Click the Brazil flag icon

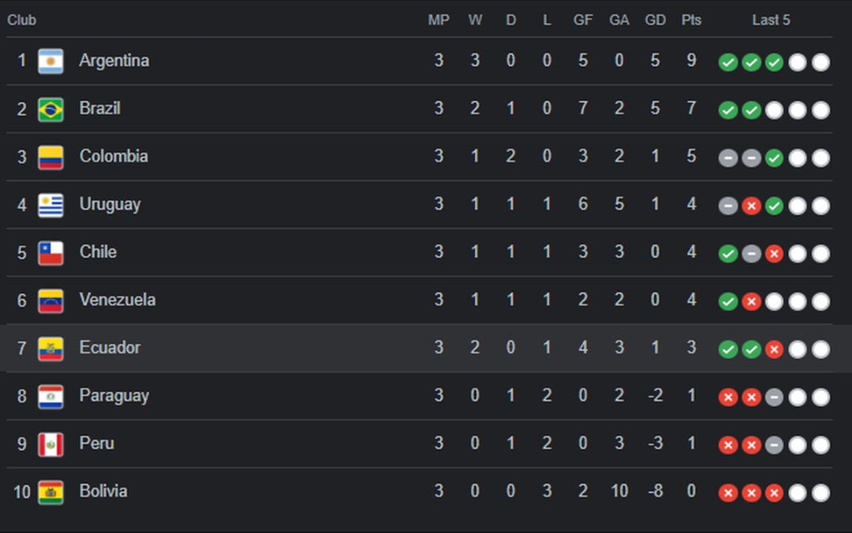tap(50, 110)
